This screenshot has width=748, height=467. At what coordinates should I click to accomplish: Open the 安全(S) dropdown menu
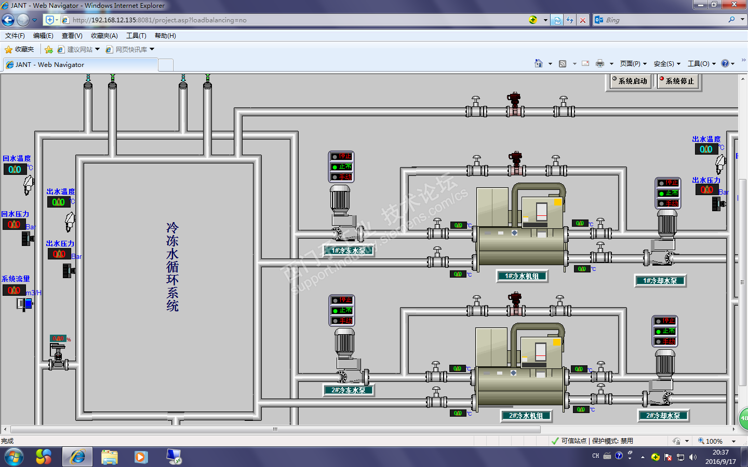pyautogui.click(x=667, y=63)
